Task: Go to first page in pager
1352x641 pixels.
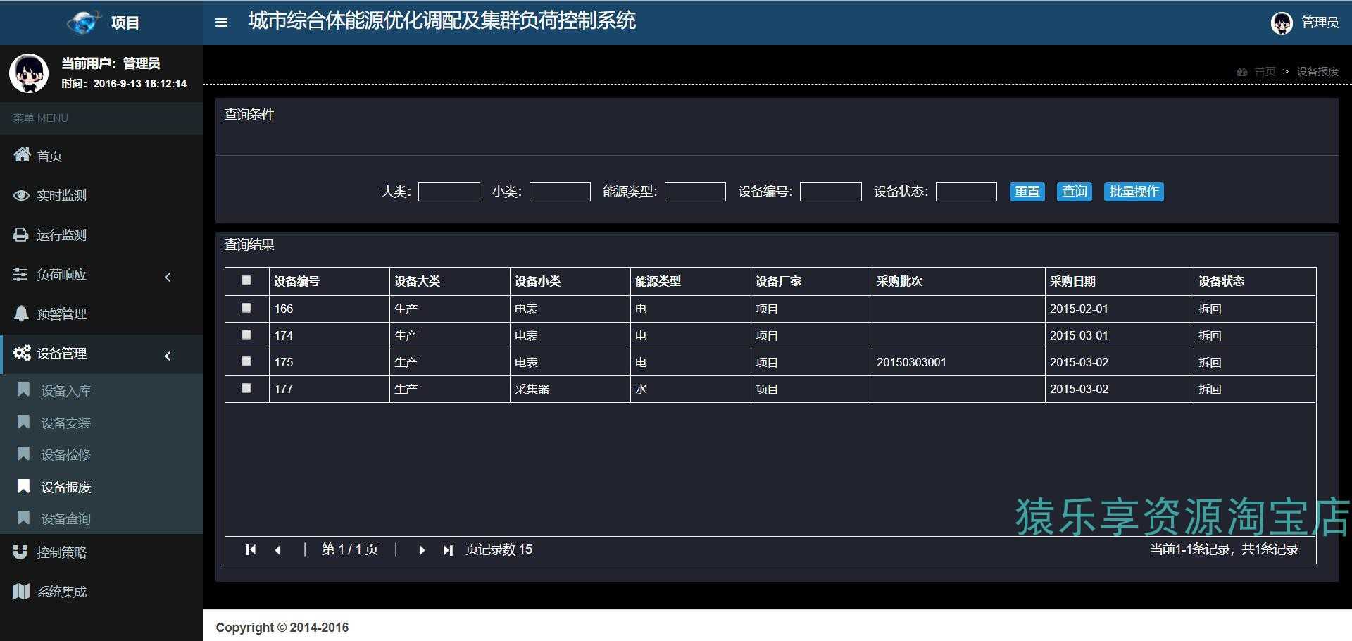Action: click(x=251, y=549)
